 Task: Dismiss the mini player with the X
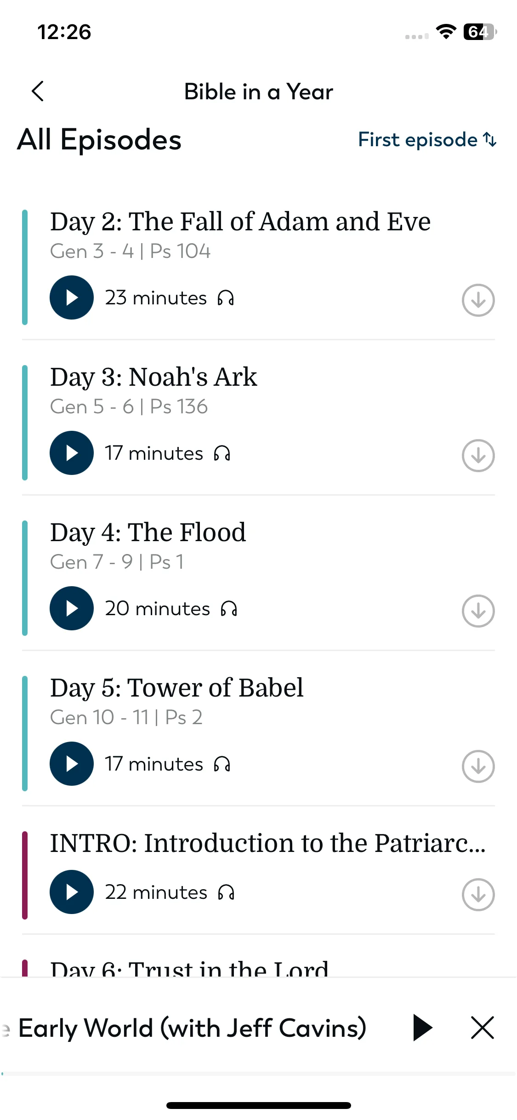click(x=483, y=1028)
